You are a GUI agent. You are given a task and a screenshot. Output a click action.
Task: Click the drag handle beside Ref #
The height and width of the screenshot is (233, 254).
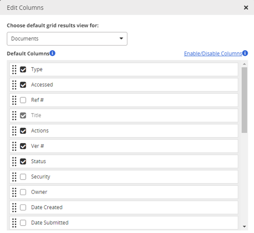[x=14, y=100]
